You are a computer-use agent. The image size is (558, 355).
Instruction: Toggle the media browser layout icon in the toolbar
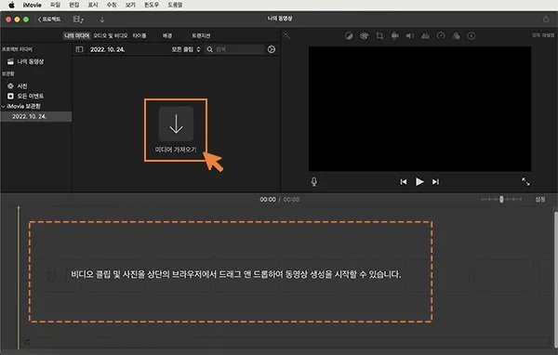[x=78, y=20]
